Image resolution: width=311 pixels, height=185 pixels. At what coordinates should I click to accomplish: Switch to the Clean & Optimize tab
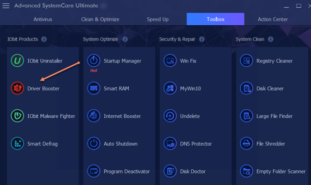coord(100,19)
